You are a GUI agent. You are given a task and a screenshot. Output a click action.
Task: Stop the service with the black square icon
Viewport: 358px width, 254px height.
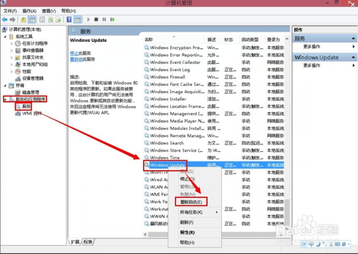tap(96, 19)
